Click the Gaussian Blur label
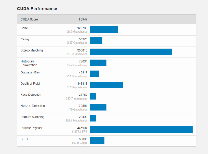Screen dimensions: 208x154 click(30, 73)
